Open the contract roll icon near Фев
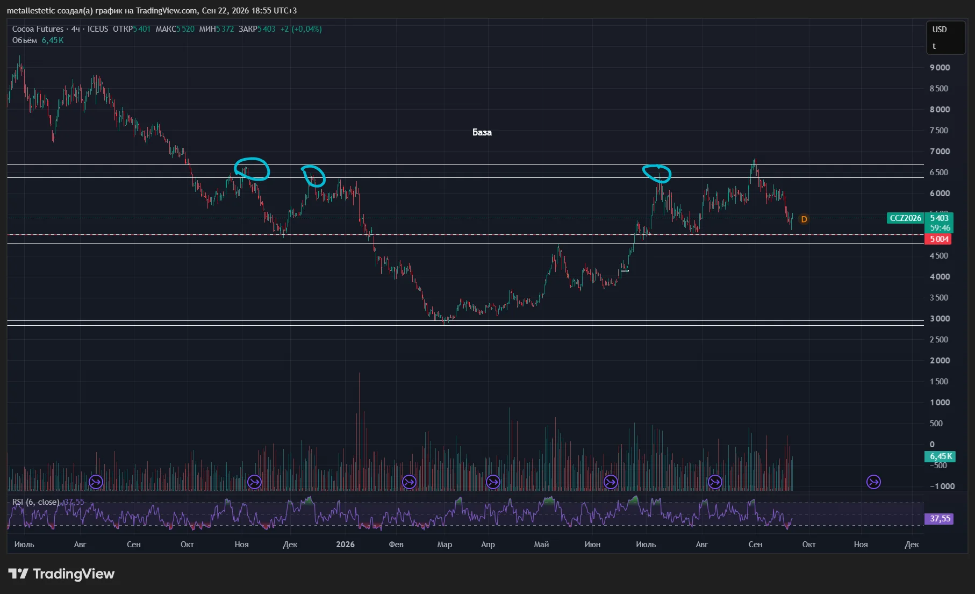Screen dimensions: 975x594 pos(409,482)
